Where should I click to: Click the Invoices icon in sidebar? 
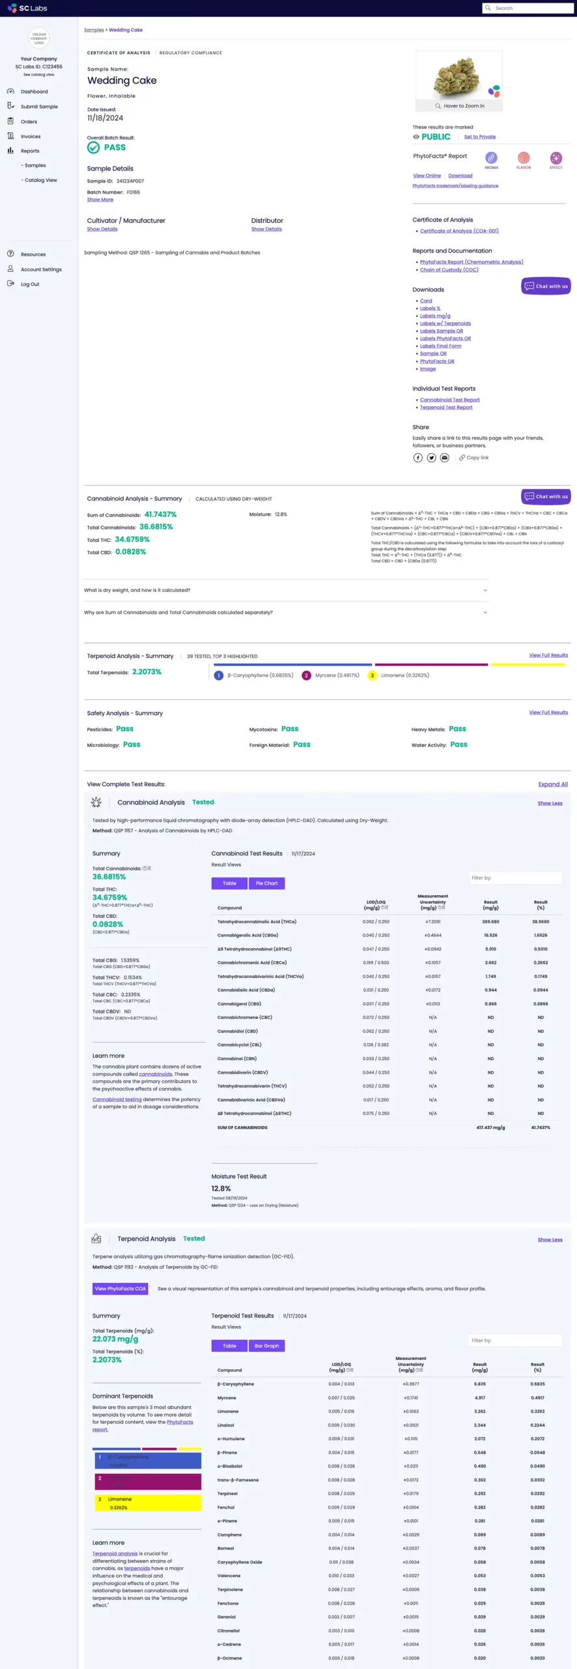click(x=10, y=136)
